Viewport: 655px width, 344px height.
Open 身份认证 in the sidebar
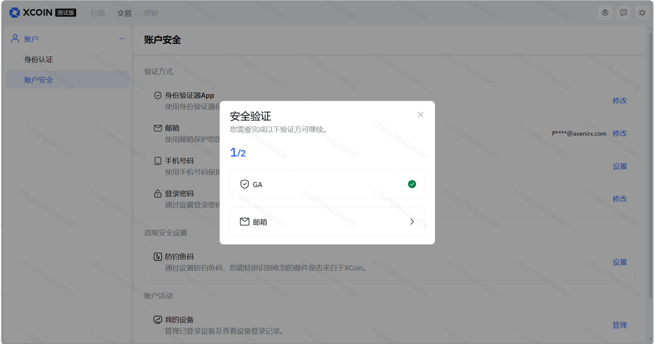tap(38, 60)
